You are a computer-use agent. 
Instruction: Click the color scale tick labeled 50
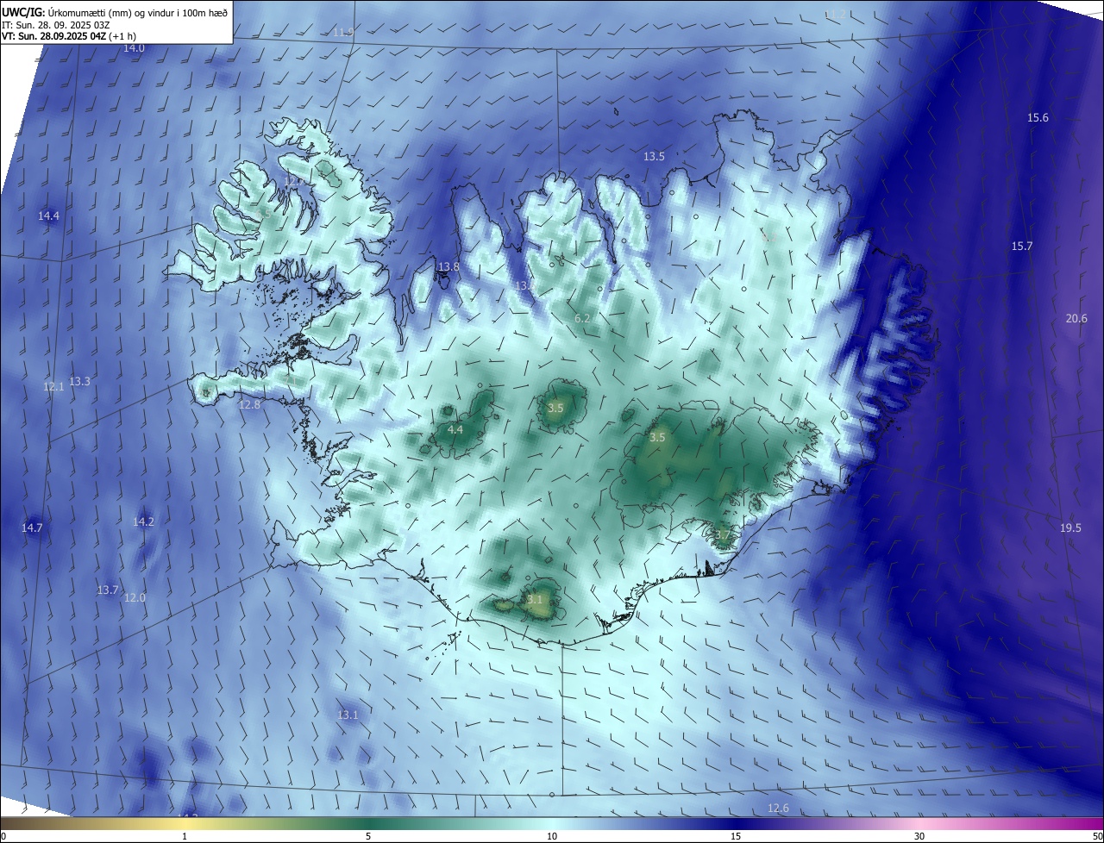pos(1097,836)
